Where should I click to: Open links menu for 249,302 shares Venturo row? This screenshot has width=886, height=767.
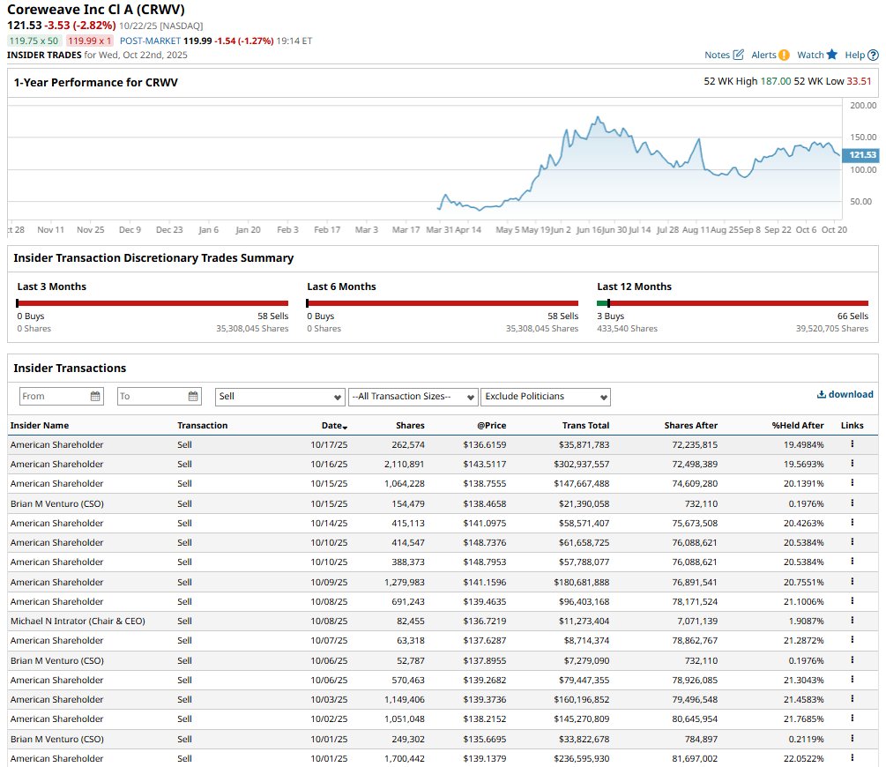852,739
